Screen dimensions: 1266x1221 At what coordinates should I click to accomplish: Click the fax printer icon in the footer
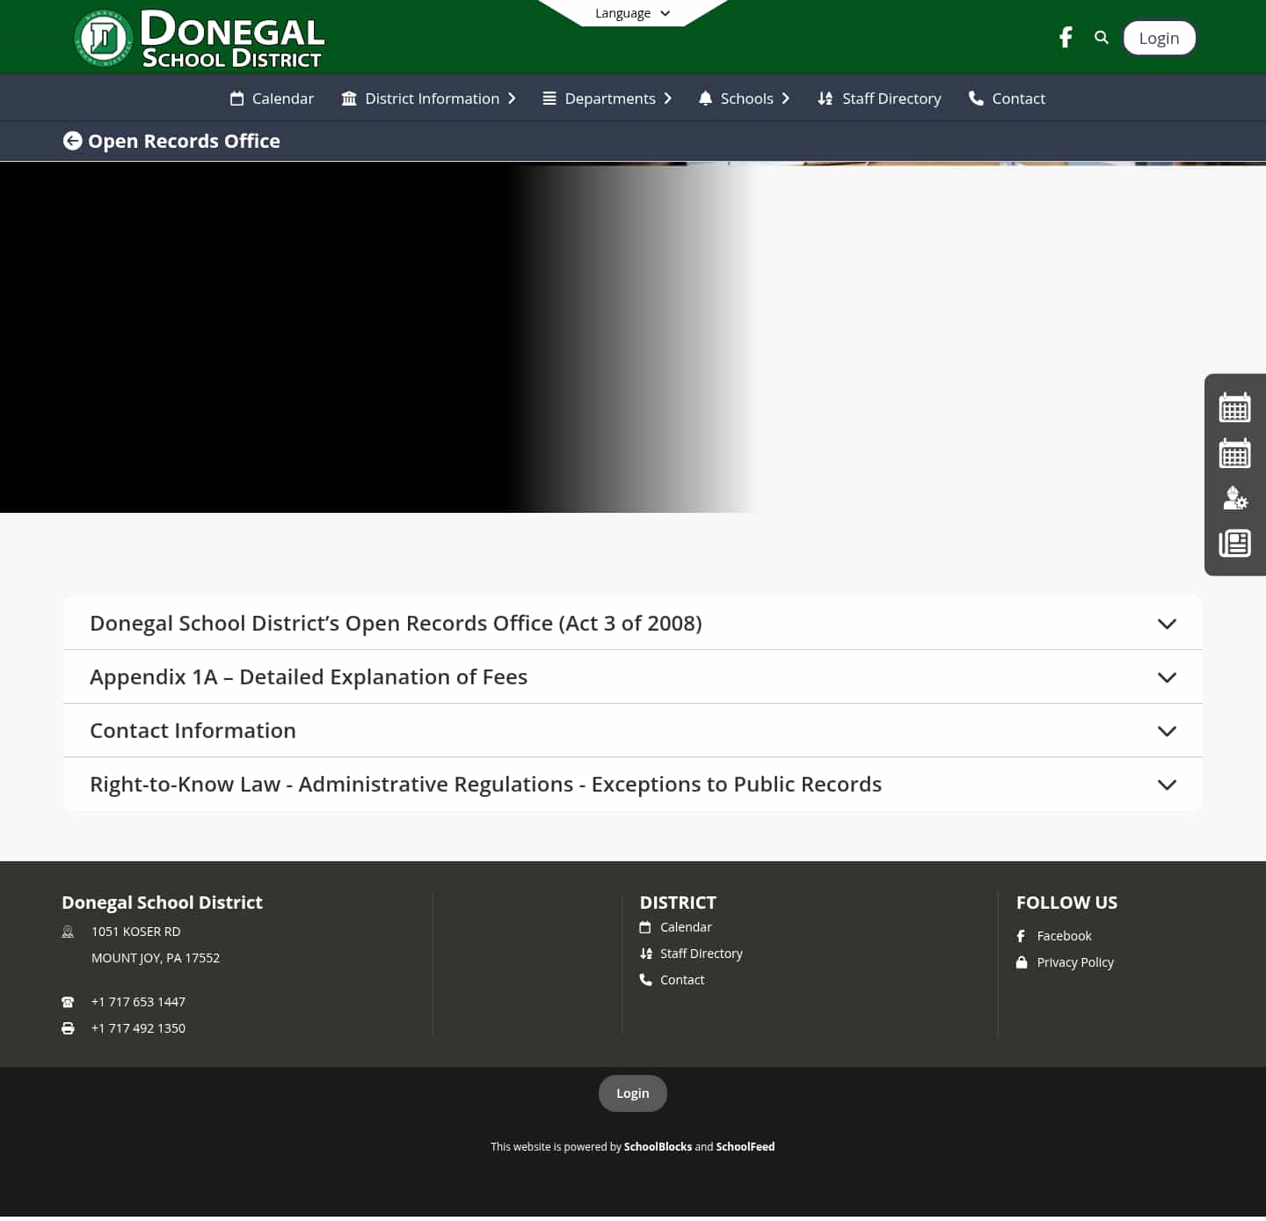[x=68, y=1028]
